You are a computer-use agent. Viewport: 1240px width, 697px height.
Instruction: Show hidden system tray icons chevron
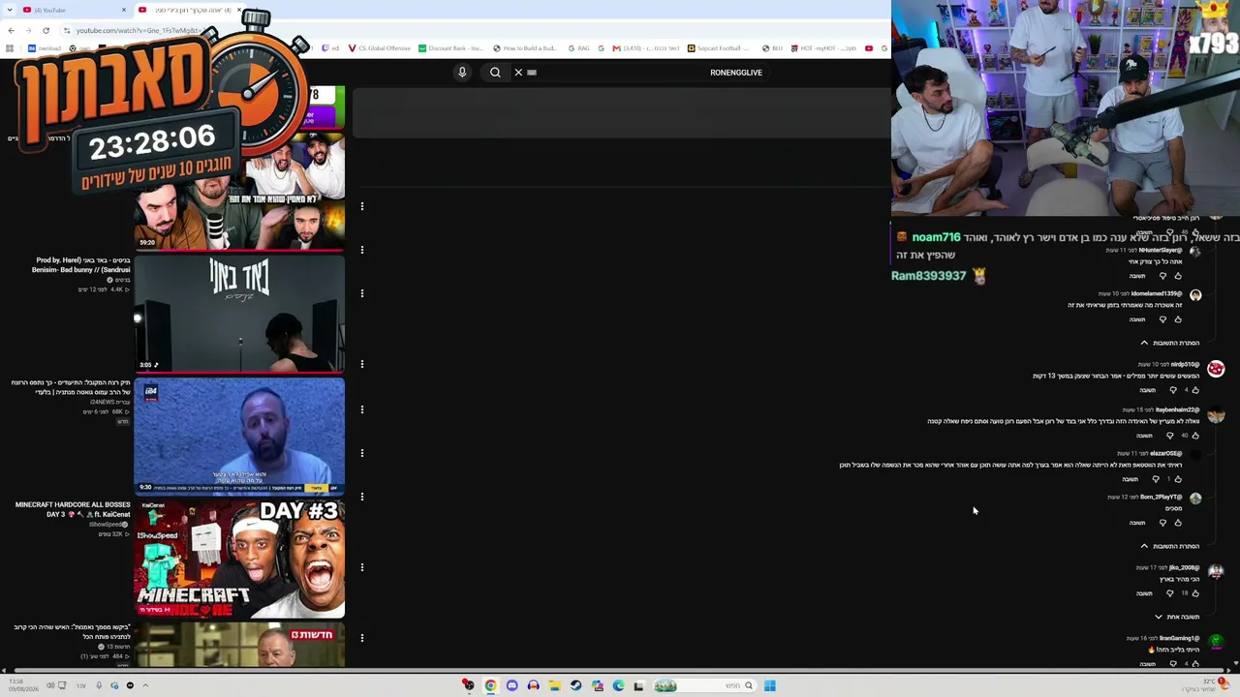point(145,685)
